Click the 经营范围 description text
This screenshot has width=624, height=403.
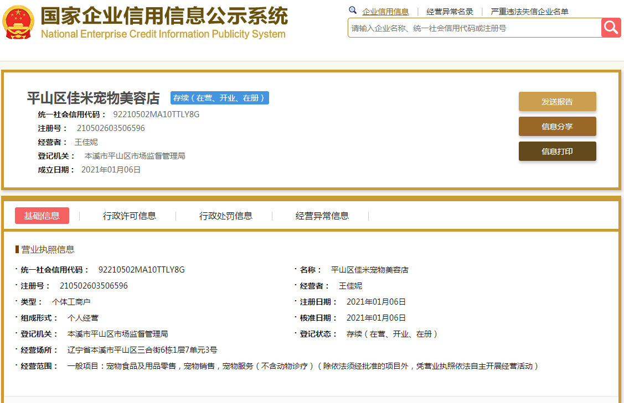[x=303, y=366]
